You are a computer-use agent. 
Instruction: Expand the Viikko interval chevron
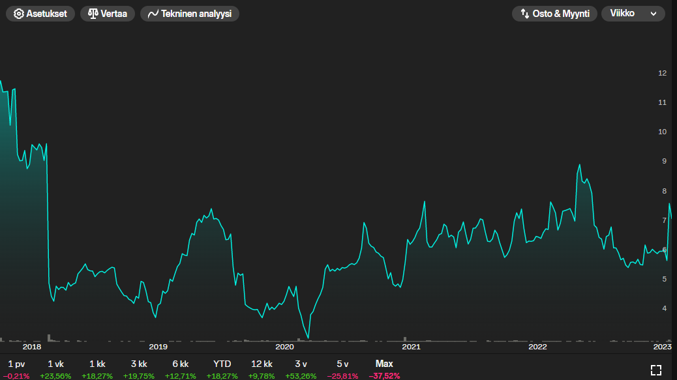[654, 14]
